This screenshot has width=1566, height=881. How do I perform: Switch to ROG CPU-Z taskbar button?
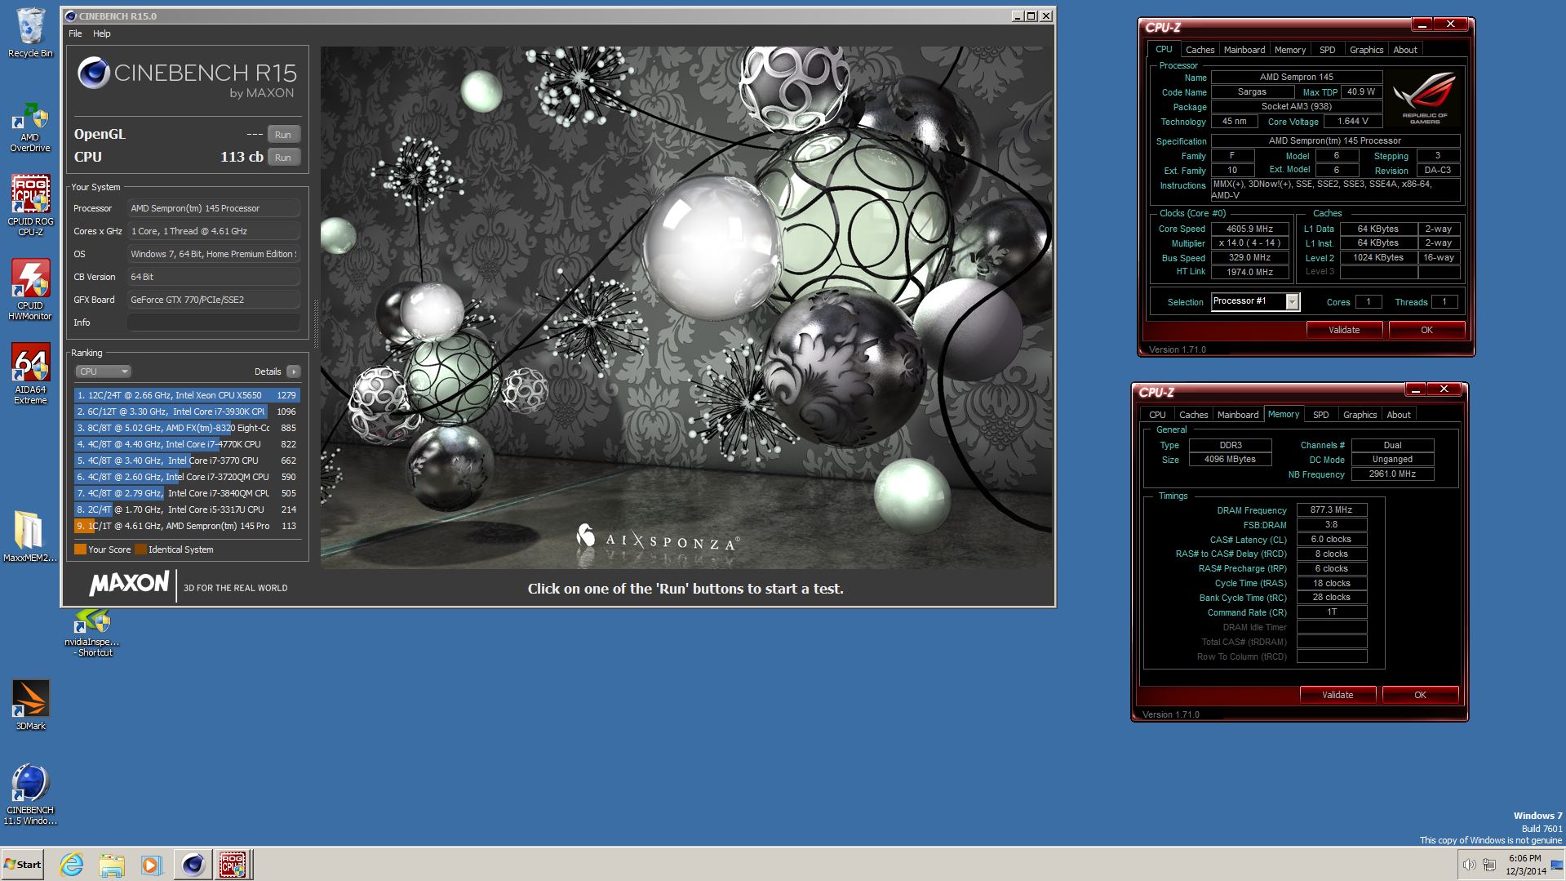(x=233, y=864)
